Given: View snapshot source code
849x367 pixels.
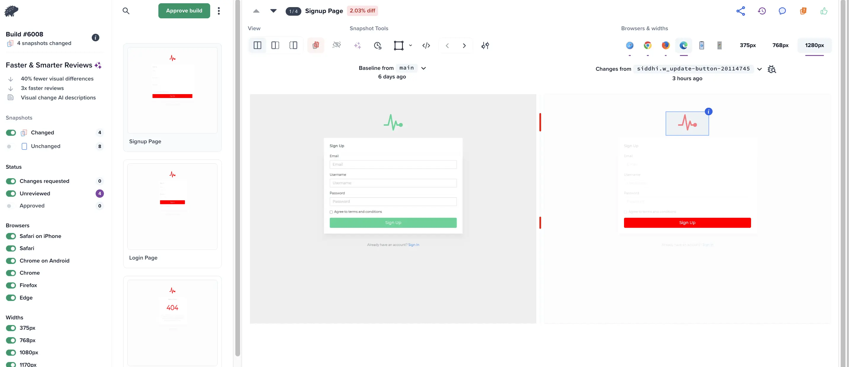Looking at the screenshot, I should pos(426,45).
